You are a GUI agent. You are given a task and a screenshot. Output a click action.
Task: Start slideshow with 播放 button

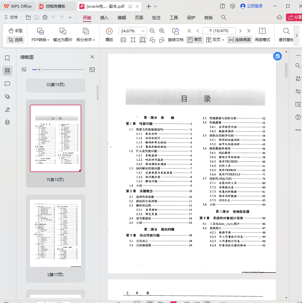click(x=109, y=31)
